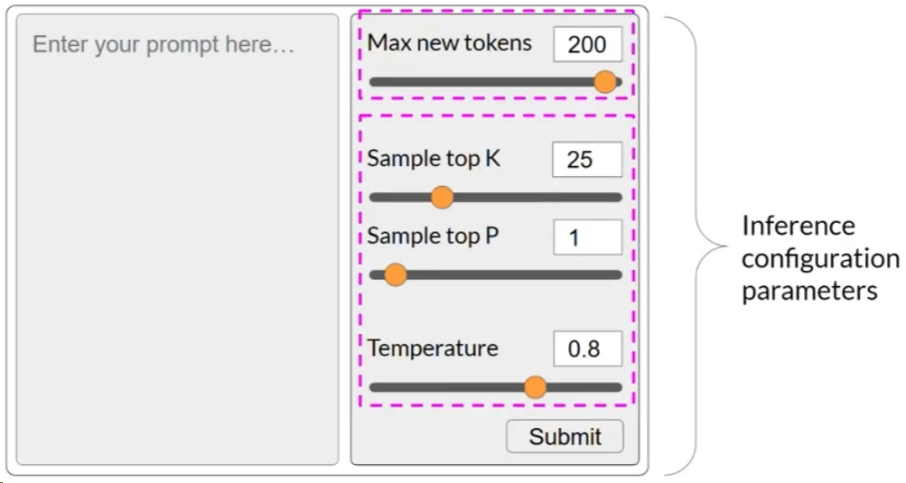Click the "Inference configuration parameters" caption
This screenshot has height=483, width=906.
tap(819, 258)
